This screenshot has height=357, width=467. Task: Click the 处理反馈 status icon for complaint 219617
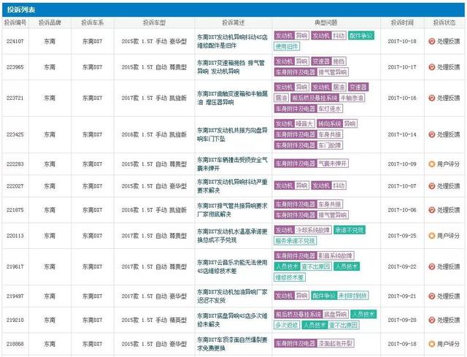431,266
